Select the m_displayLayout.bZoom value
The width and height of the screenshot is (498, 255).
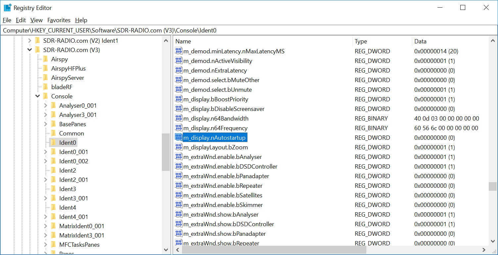click(x=215, y=147)
